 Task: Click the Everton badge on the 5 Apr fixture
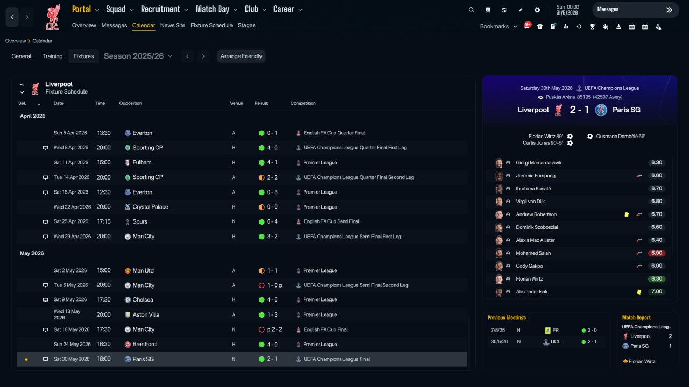coord(128,133)
